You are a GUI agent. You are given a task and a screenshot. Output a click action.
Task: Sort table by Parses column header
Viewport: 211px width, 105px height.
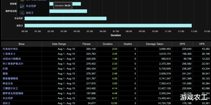(87, 44)
